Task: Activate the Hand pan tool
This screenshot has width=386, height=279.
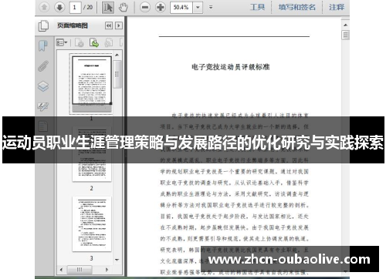Action: point(124,8)
